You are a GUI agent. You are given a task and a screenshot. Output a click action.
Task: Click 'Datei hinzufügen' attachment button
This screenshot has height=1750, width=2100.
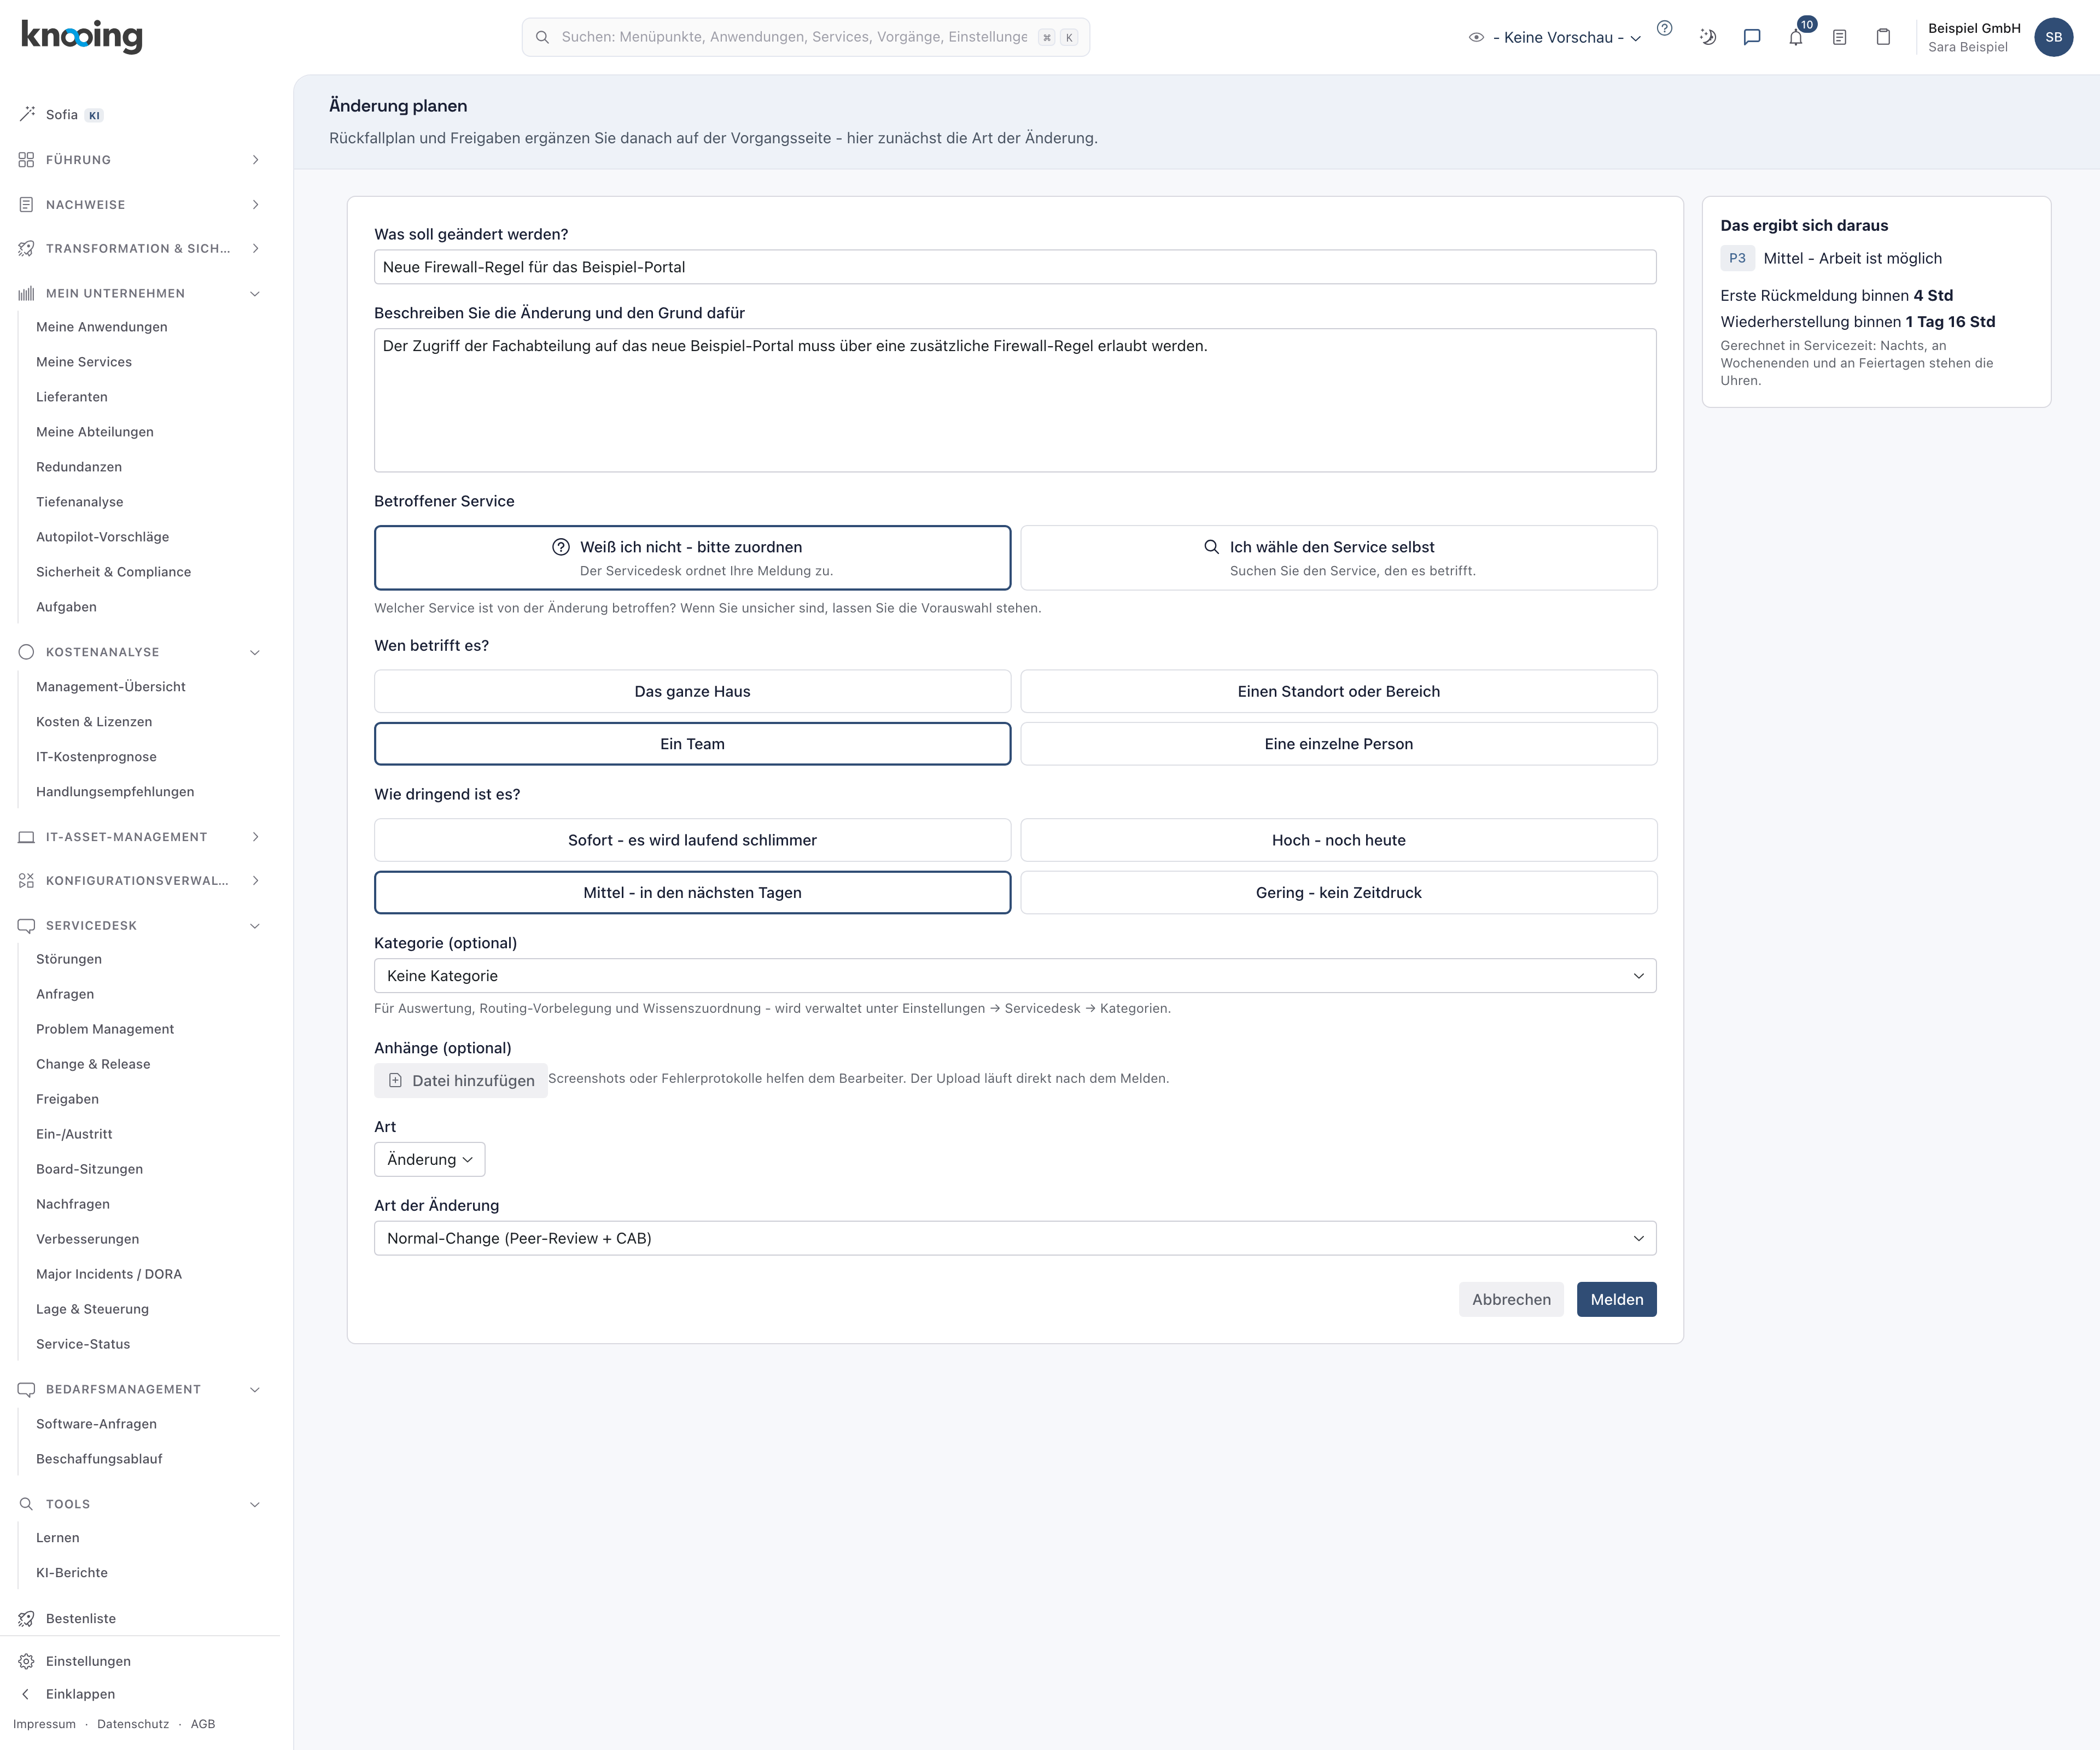(x=461, y=1080)
